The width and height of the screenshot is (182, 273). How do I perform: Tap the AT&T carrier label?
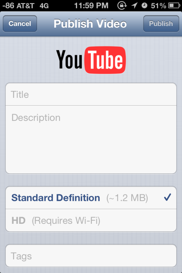25,6
